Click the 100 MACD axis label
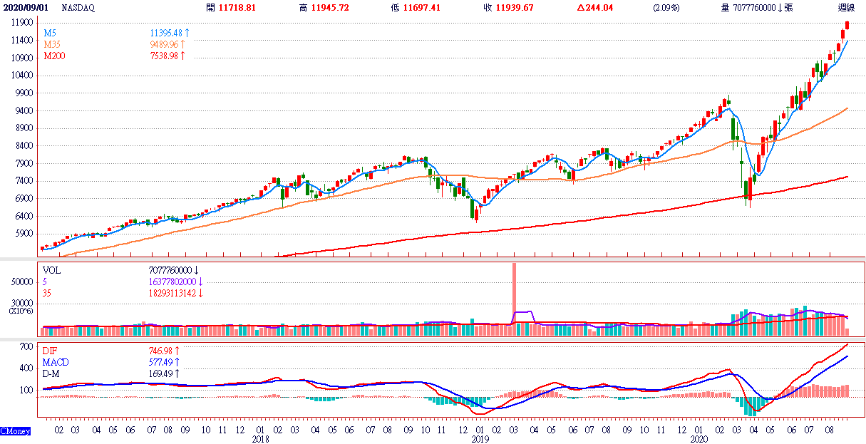Image resolution: width=866 pixels, height=444 pixels. point(27,391)
